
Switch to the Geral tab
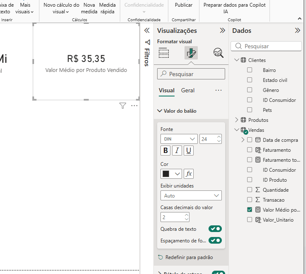coord(188,90)
